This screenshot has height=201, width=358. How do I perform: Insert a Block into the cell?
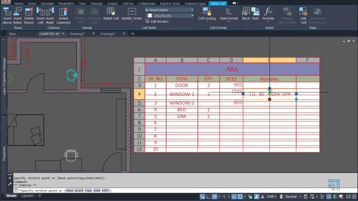pos(246,13)
